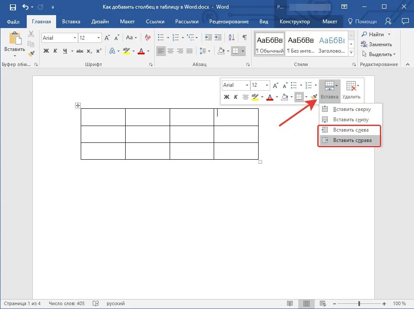Switch to Read Mode view icon
Screen dimensions: 414x309
[x=290, y=303]
